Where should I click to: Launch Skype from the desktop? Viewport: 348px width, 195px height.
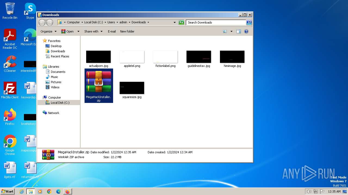30,11
